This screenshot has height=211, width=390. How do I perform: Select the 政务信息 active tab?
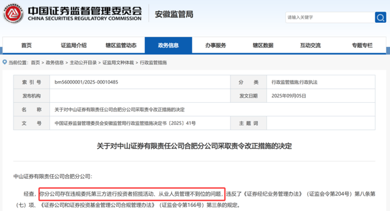coord(168,45)
